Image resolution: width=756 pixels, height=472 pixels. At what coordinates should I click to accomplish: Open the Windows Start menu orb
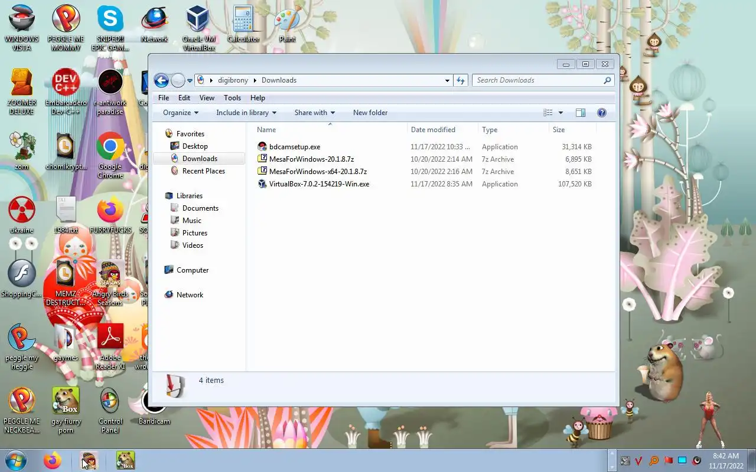click(x=16, y=460)
